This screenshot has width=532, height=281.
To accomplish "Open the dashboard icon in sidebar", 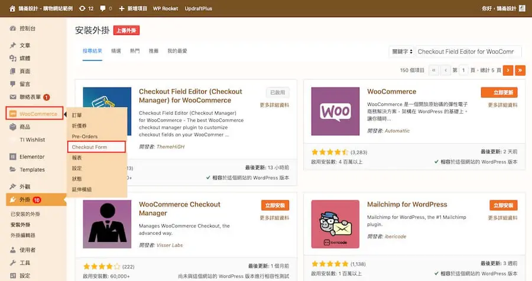I will pyautogui.click(x=13, y=28).
